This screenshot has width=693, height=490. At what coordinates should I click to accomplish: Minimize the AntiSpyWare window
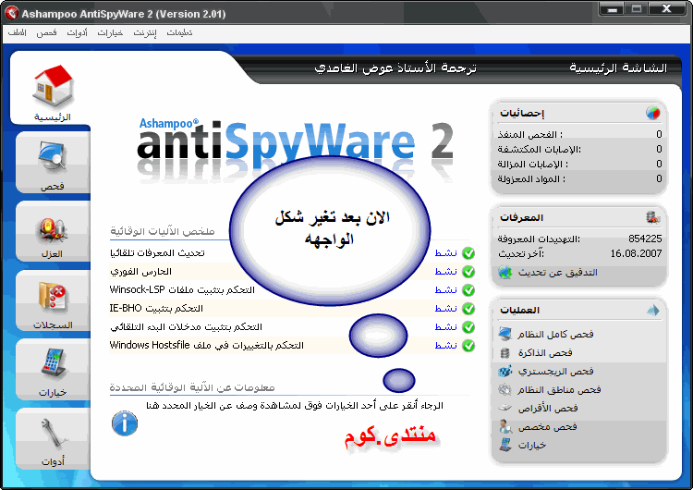pos(612,9)
